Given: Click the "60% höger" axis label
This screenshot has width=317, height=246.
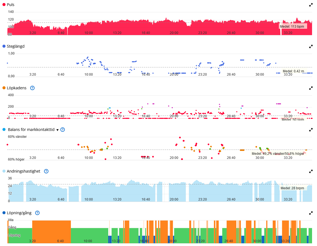Looking at the screenshot, I should [x=16, y=159].
